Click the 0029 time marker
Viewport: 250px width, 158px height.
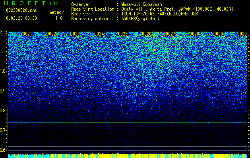coord(218,34)
